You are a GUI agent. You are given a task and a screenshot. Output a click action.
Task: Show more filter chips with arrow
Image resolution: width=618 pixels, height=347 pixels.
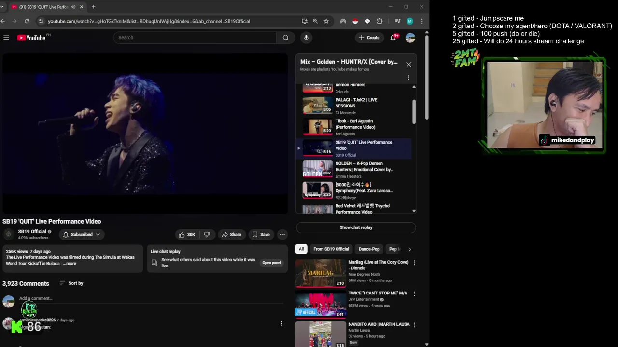[x=409, y=249]
